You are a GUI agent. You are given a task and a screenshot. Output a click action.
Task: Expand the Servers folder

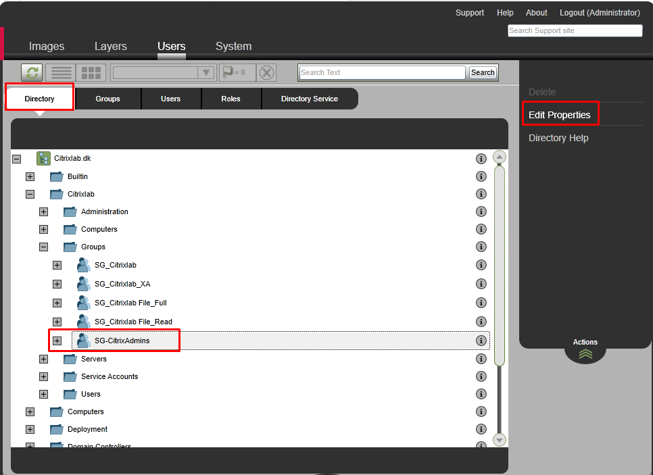[x=43, y=359]
